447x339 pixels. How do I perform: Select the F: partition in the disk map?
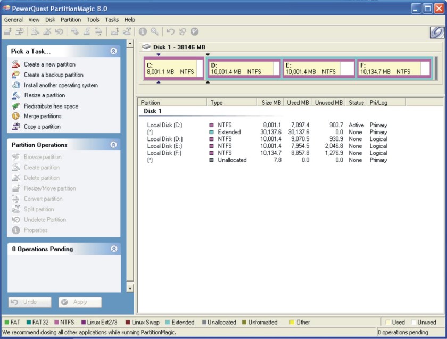(394, 68)
